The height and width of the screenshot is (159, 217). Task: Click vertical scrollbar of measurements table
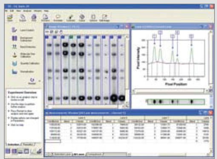tap(211, 134)
